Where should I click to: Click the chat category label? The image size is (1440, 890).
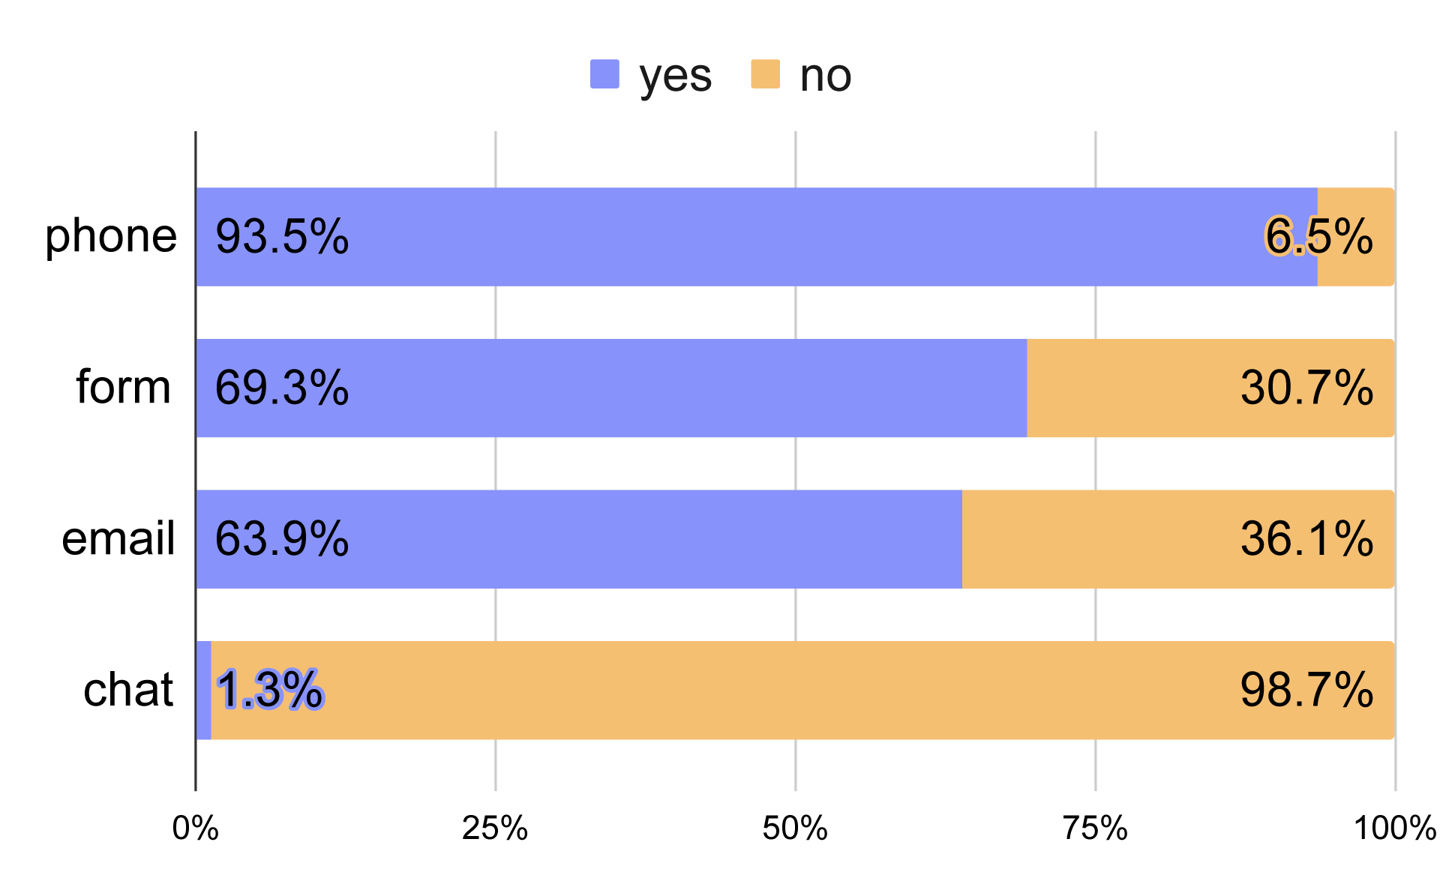click(x=128, y=690)
